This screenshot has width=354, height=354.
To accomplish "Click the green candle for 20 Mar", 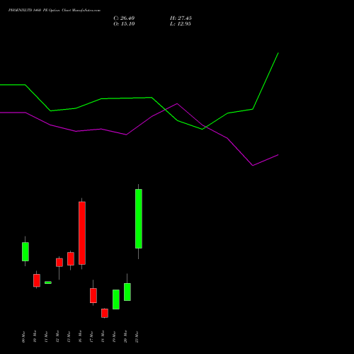I will [127, 292].
